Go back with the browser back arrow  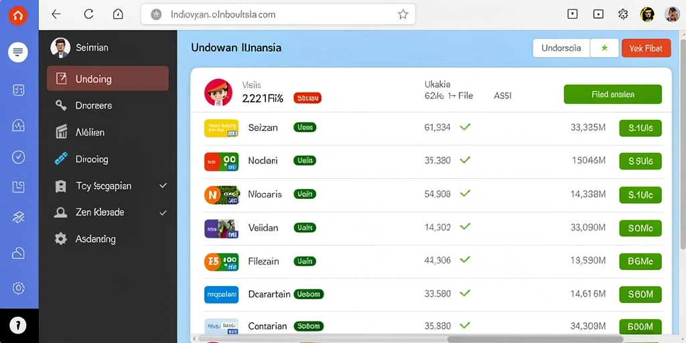tap(56, 14)
